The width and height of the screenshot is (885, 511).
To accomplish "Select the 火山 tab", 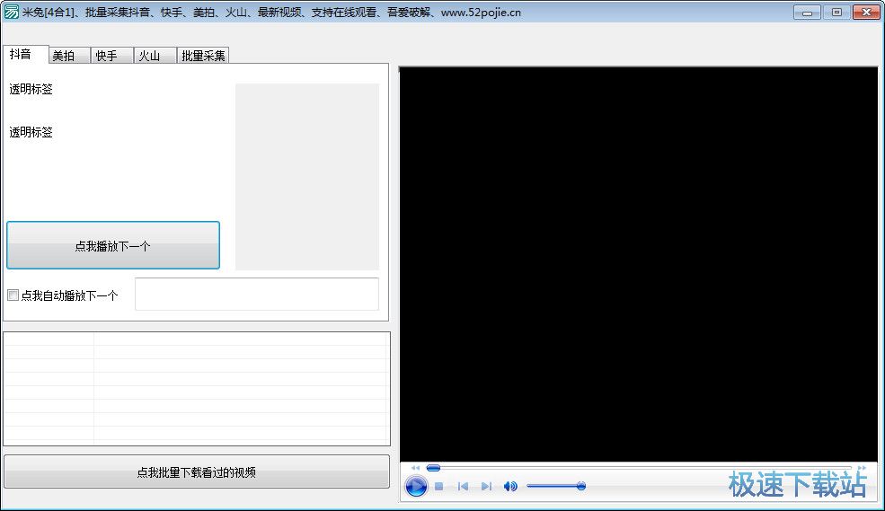I will (x=149, y=56).
